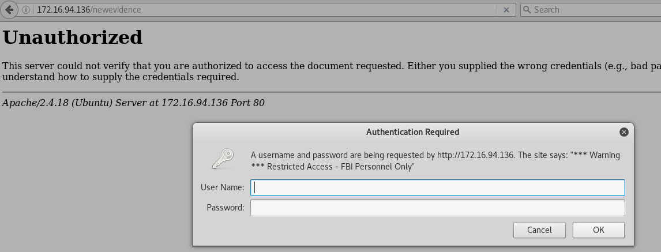Click the 'server could not verify' paragraph text
The height and width of the screenshot is (252, 661).
coord(231,66)
